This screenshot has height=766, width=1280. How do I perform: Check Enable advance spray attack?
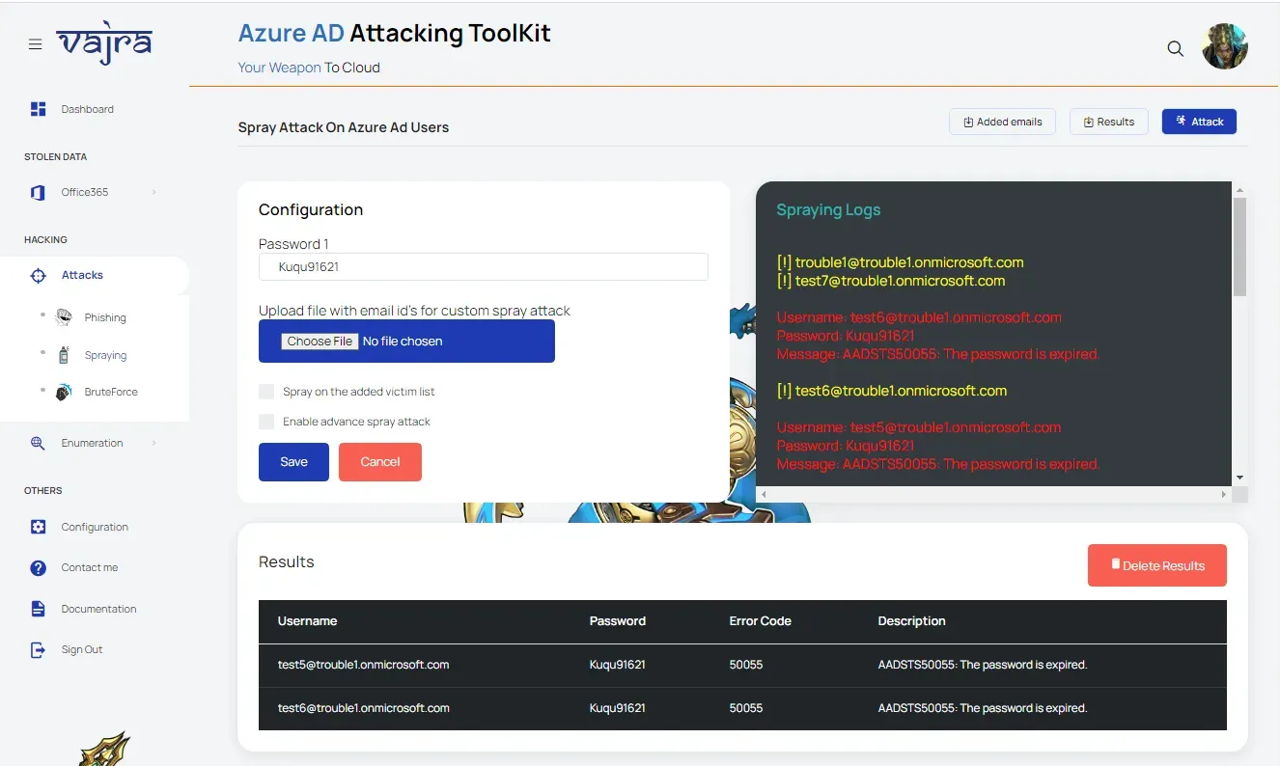(x=266, y=422)
